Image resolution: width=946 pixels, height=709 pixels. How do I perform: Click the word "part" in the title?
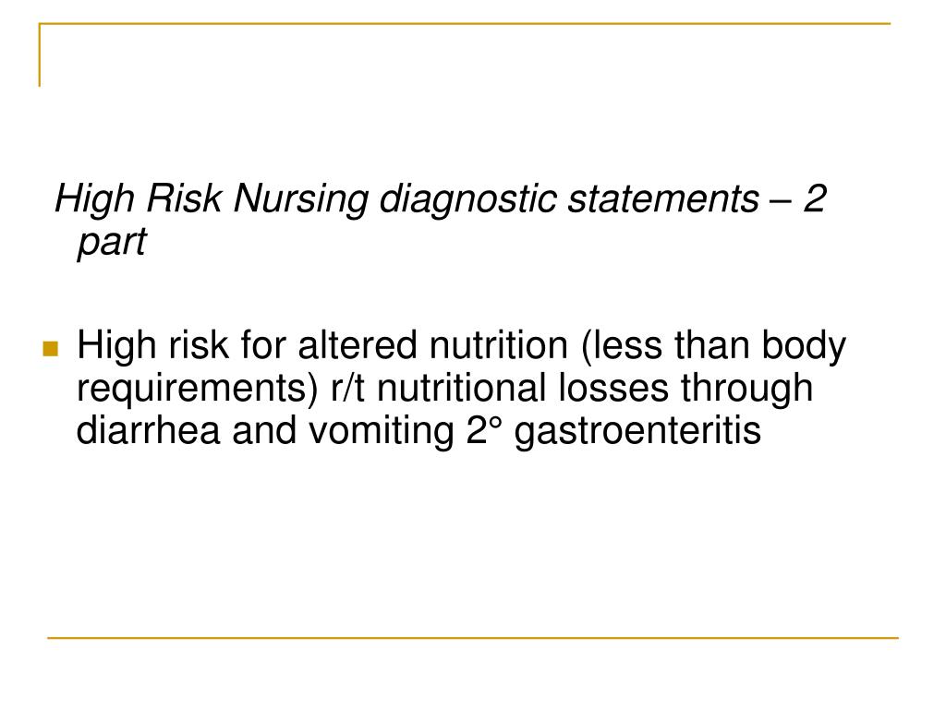point(112,243)
